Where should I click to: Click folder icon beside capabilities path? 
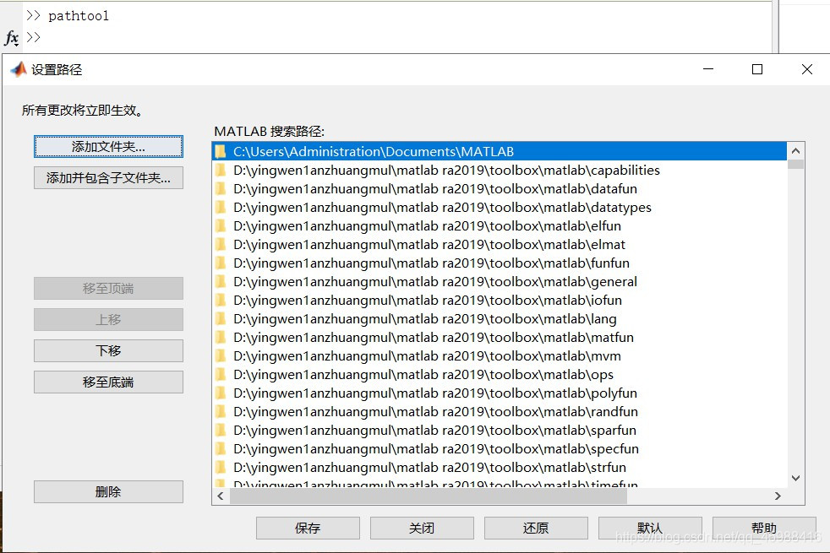(x=221, y=171)
